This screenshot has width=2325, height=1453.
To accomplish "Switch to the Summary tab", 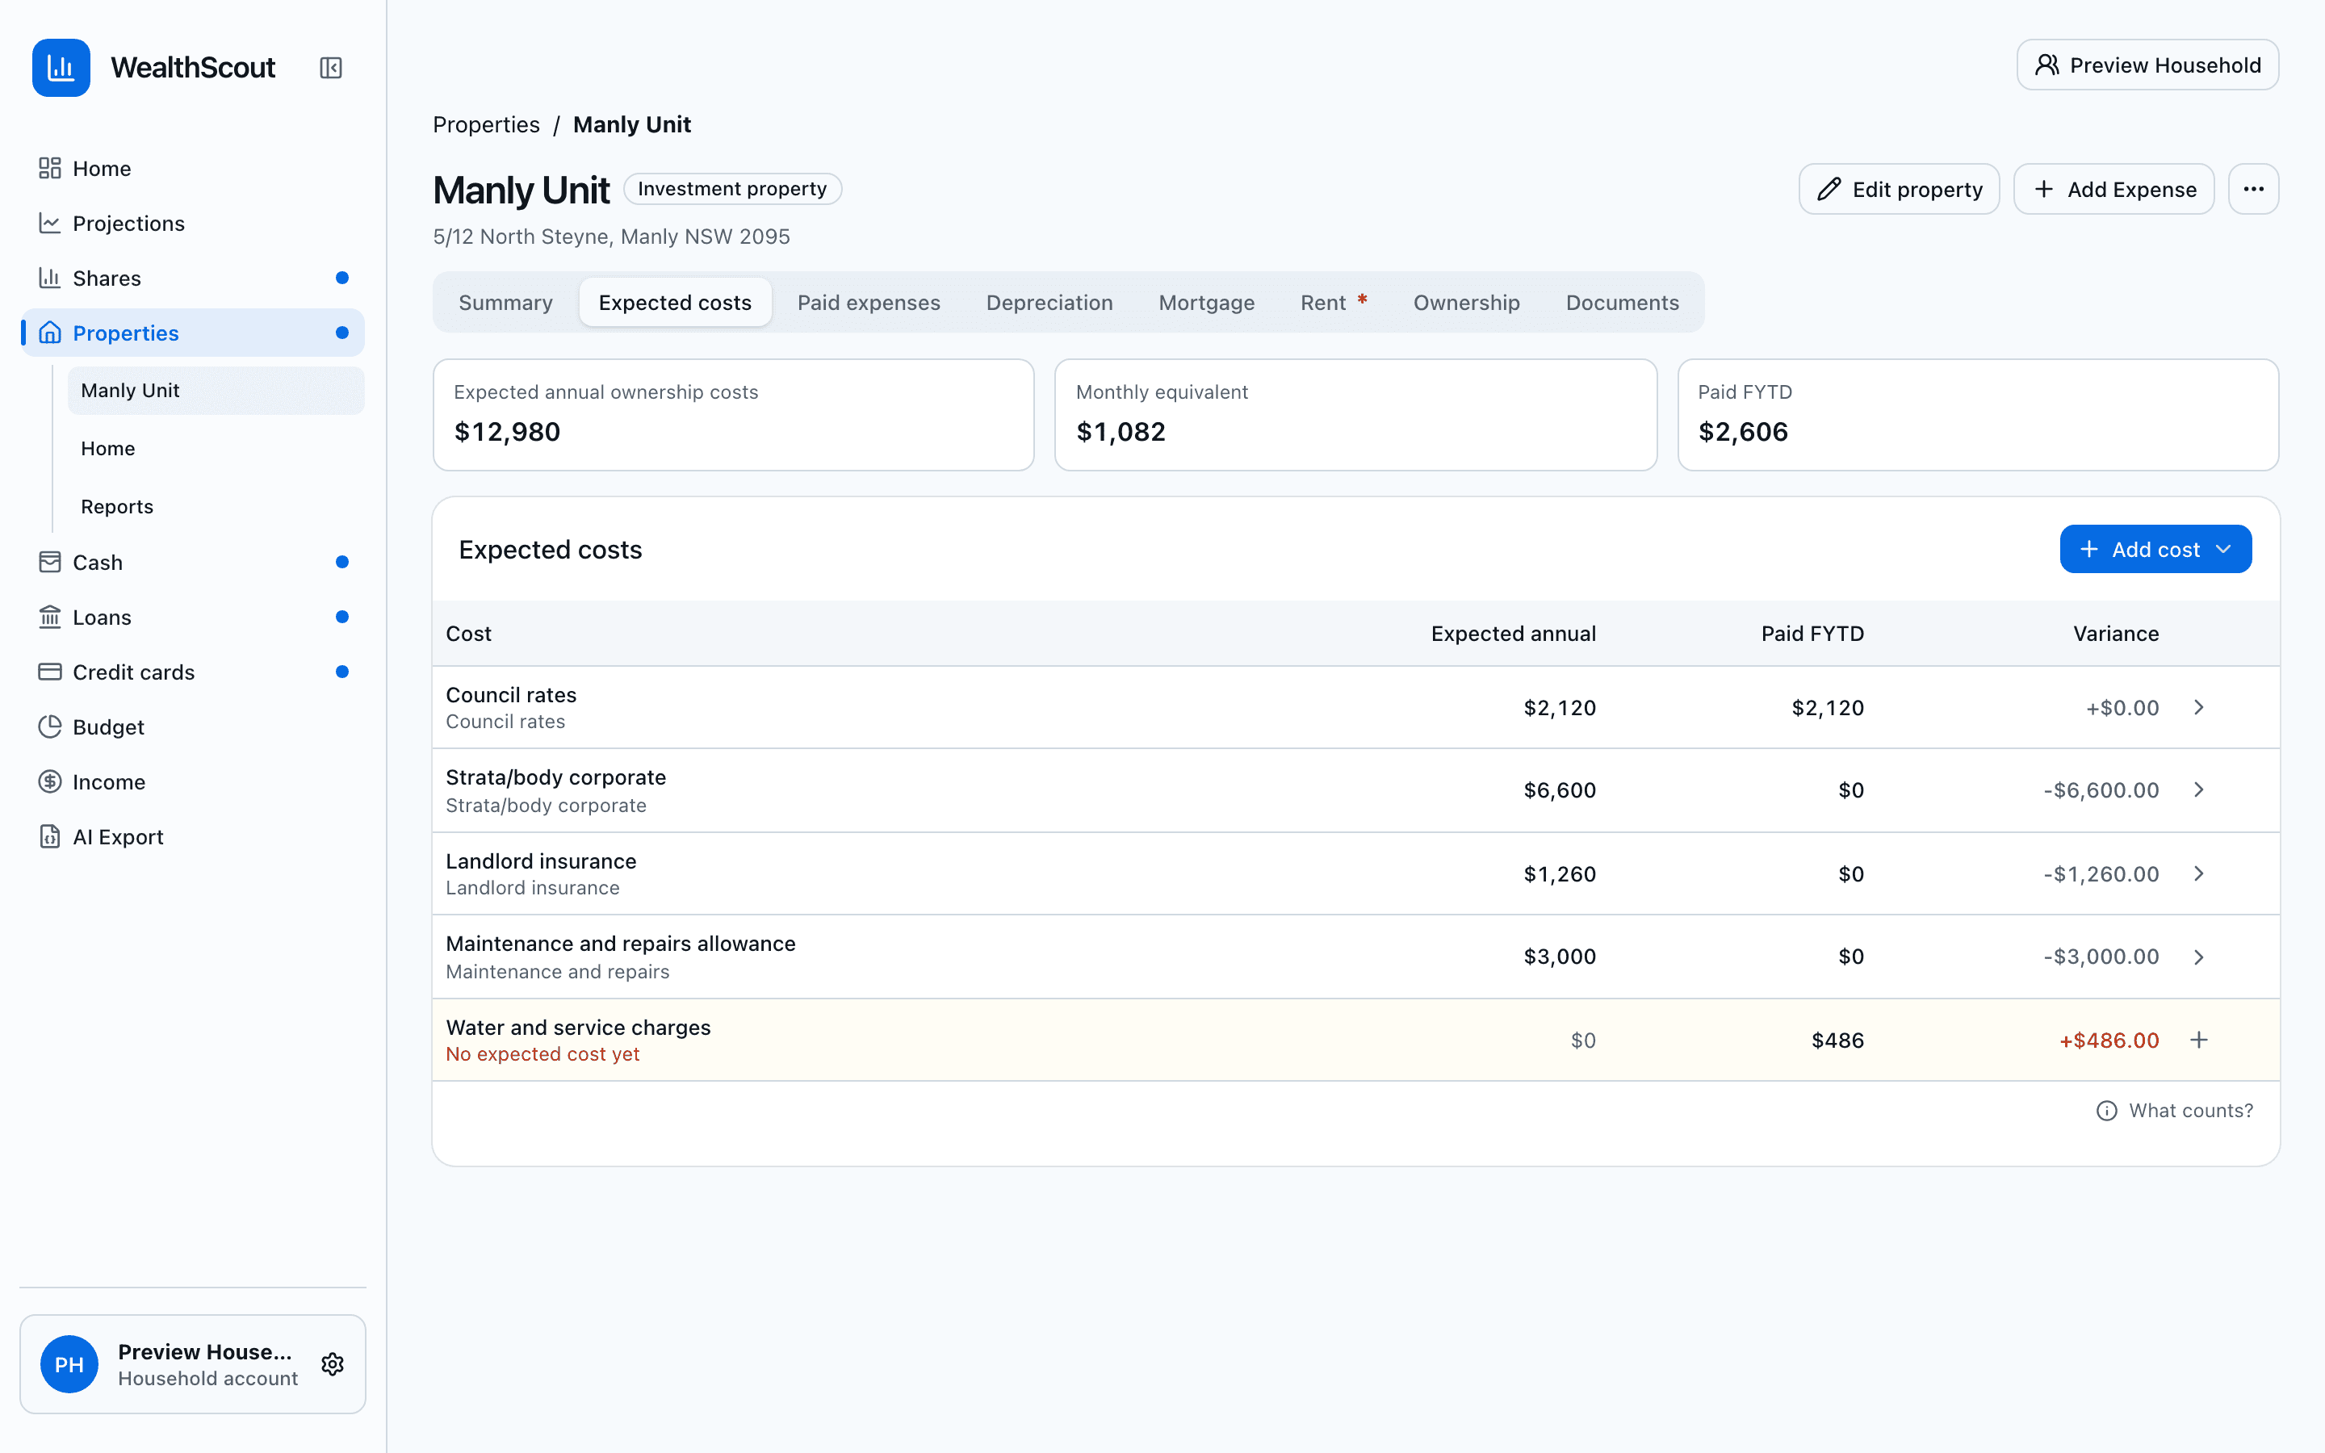I will 505,303.
